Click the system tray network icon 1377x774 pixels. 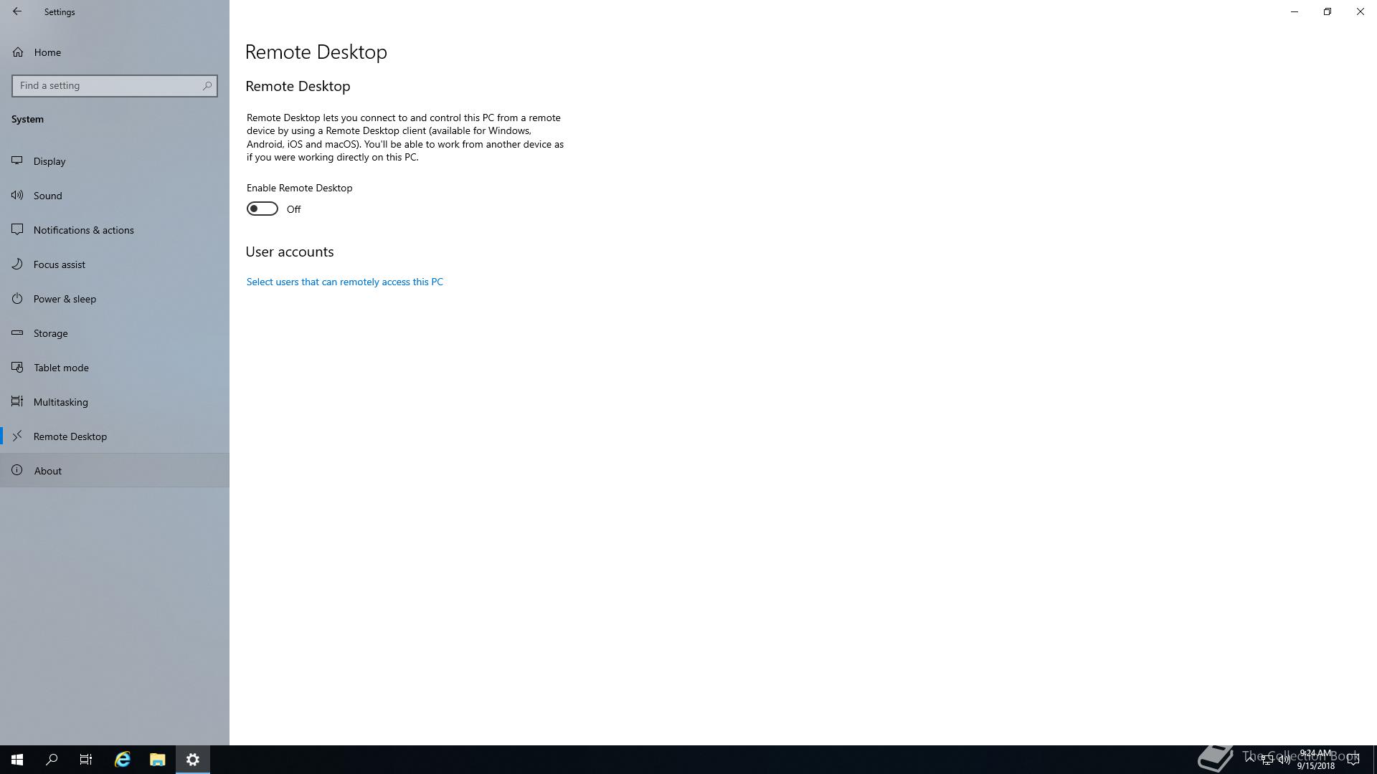[1267, 760]
